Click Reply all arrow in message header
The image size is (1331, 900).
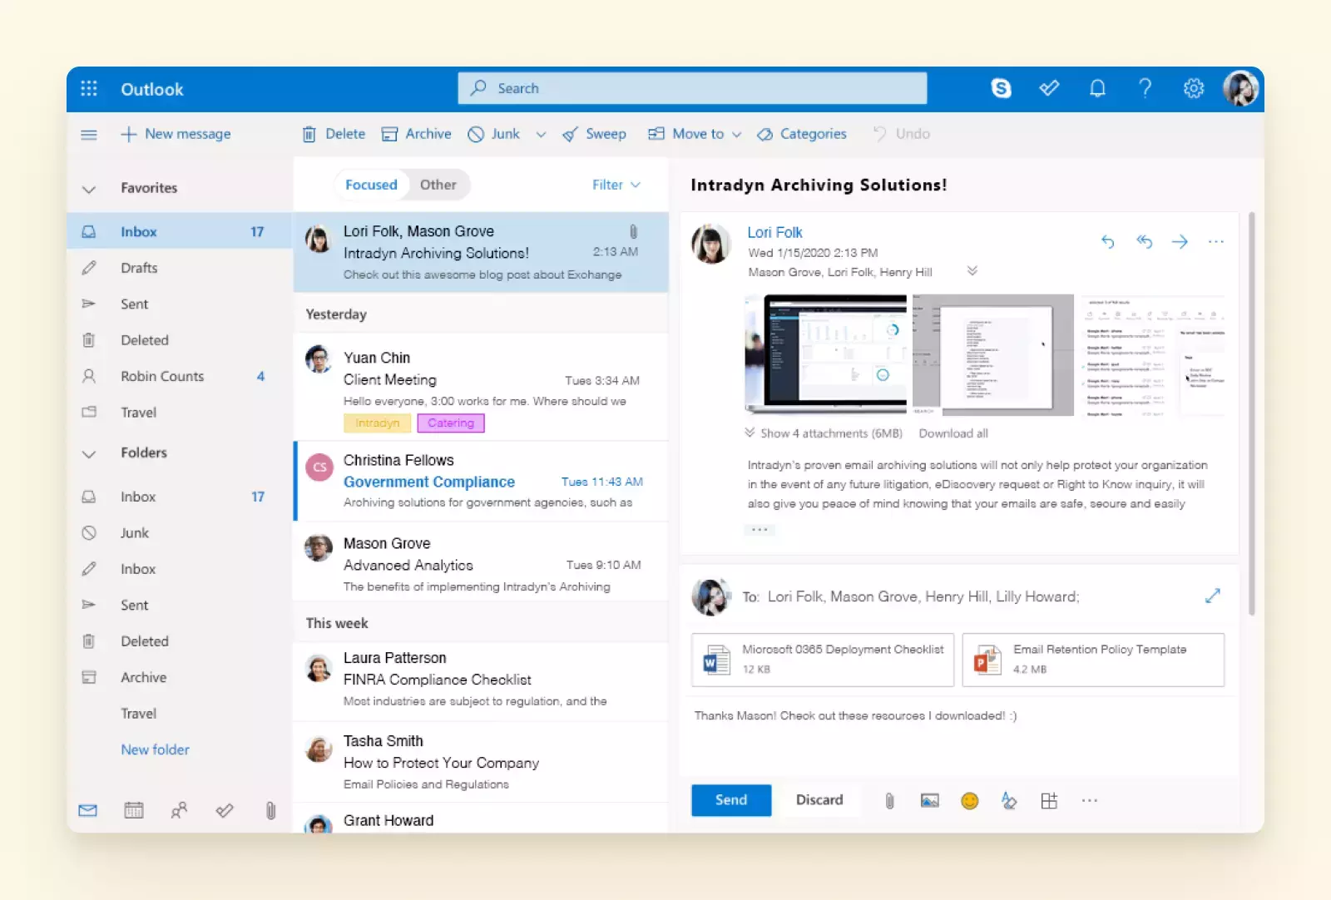[1144, 242]
